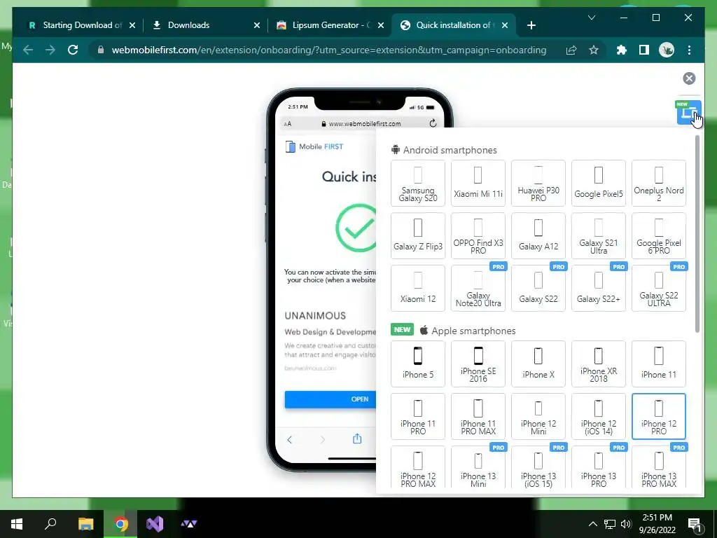Select Oneplus Nord 2 device

point(659,184)
